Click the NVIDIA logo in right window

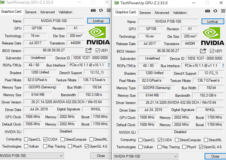(x=213, y=36)
